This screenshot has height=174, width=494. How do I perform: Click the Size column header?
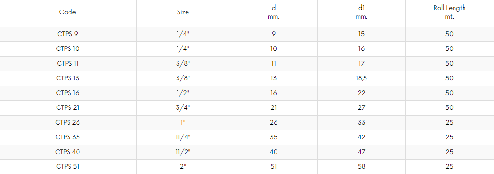[x=183, y=12]
